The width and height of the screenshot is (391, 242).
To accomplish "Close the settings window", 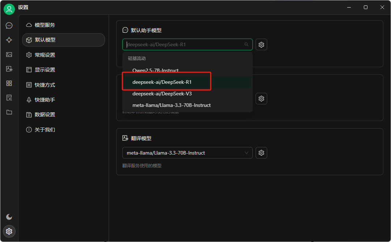I will (x=382, y=8).
